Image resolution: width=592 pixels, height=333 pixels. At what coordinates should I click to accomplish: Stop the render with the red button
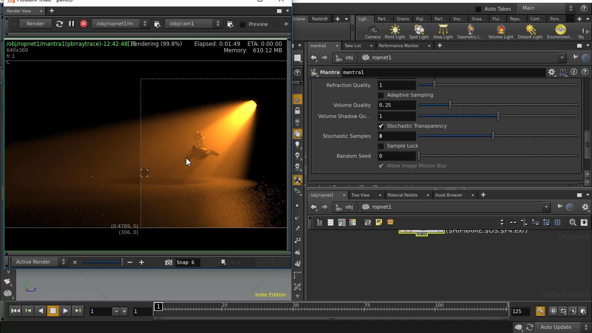[x=84, y=24]
